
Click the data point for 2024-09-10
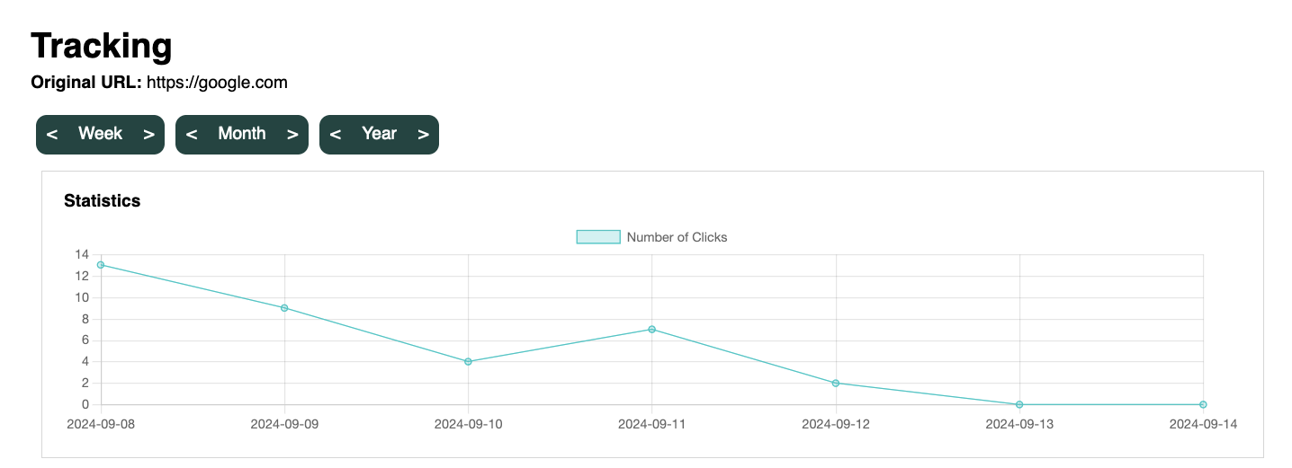(x=468, y=362)
